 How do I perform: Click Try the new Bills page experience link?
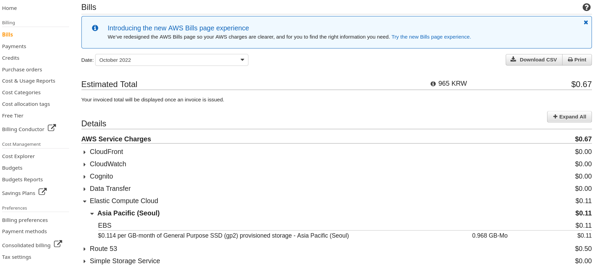(431, 37)
